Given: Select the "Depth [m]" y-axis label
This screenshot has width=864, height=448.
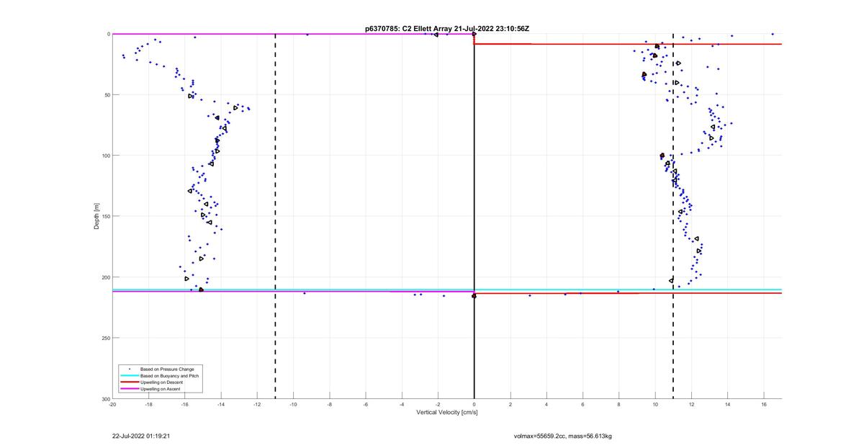Looking at the screenshot, I should coord(96,216).
